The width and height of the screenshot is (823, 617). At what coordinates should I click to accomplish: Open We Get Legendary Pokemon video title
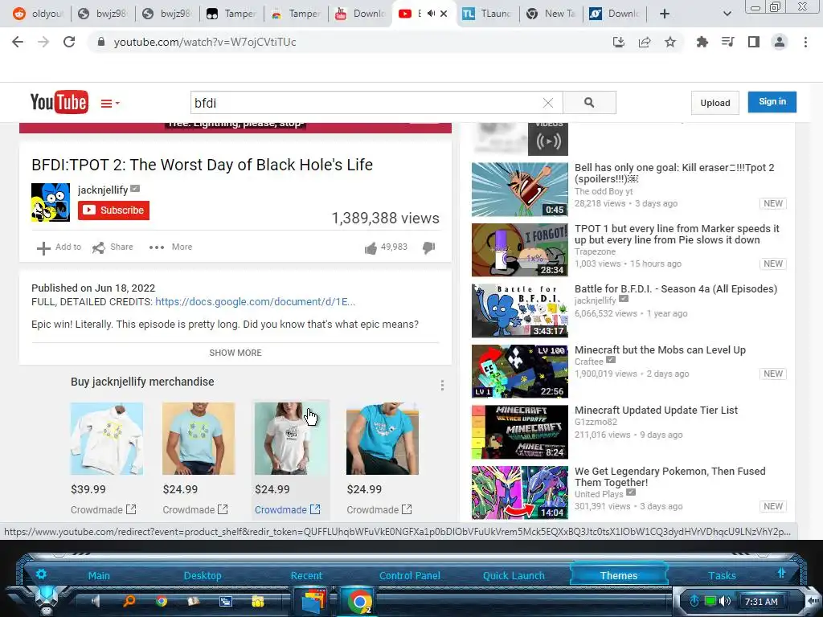669,477
